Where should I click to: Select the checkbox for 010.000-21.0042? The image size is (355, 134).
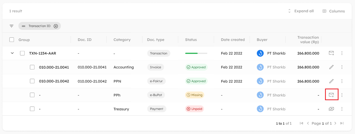click(x=32, y=81)
